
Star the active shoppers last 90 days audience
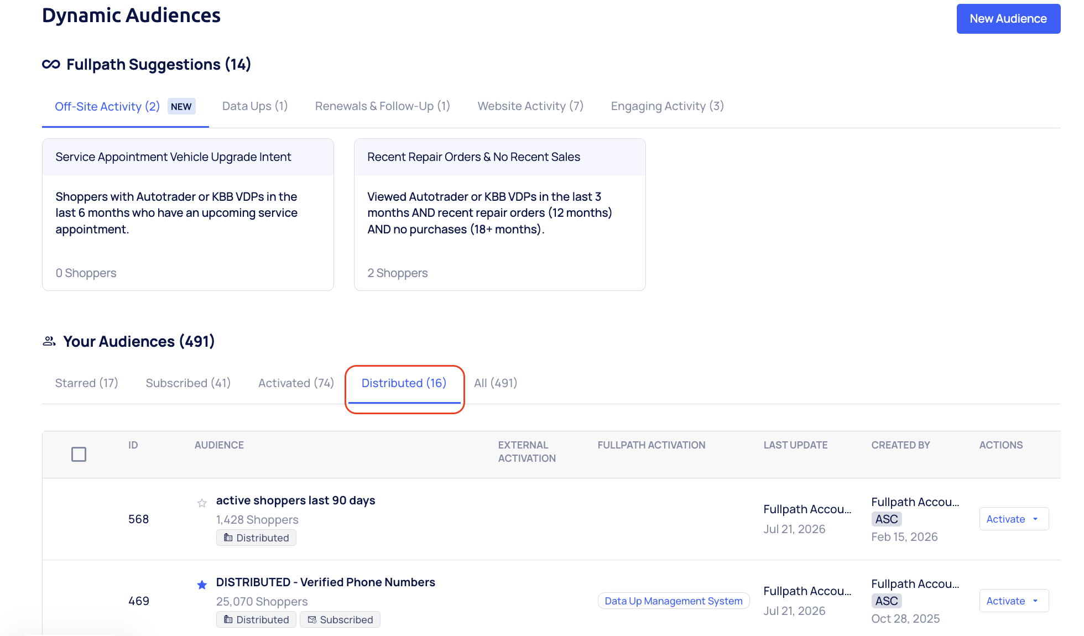202,503
